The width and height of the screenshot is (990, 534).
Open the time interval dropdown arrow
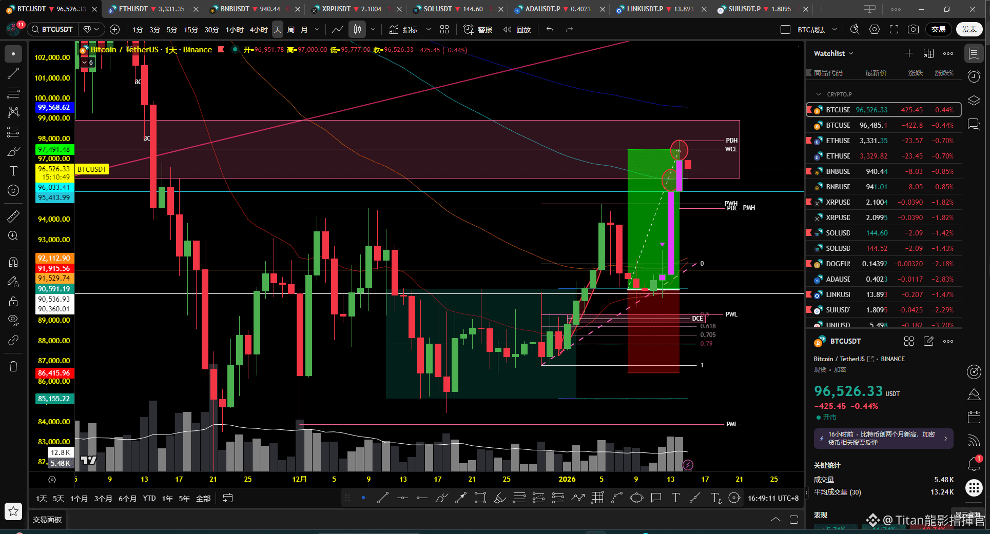pos(317,29)
